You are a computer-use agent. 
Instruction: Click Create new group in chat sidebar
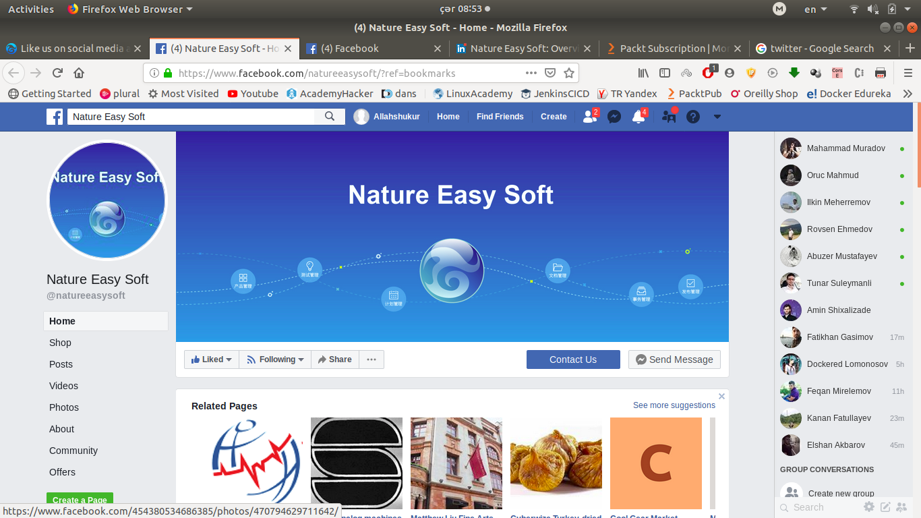click(841, 494)
